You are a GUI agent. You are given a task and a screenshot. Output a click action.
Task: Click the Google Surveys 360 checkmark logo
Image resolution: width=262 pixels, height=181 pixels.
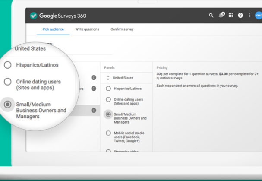click(x=34, y=16)
